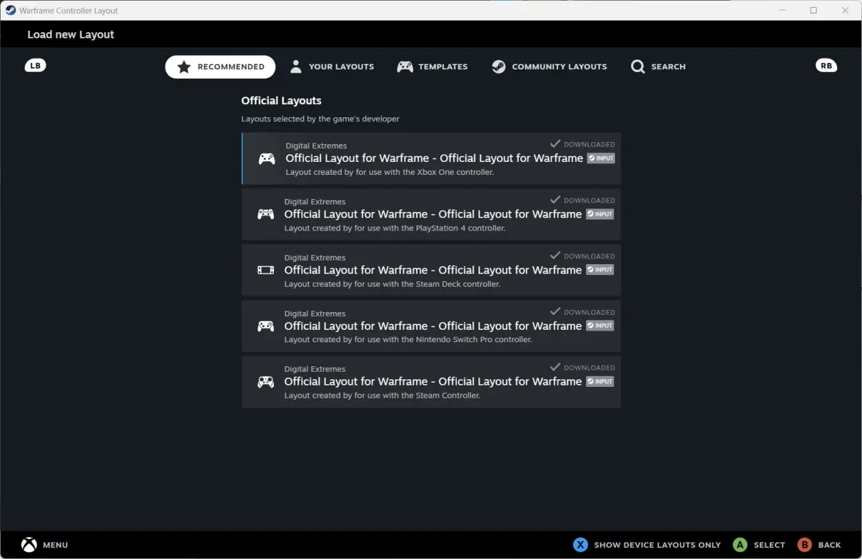Click INPUT badge on Steam Controller layout
The height and width of the screenshot is (559, 862).
(600, 381)
